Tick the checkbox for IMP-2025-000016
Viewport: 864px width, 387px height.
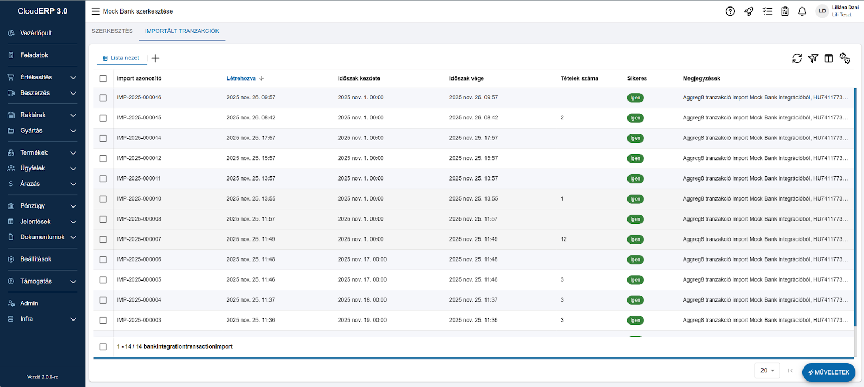point(103,98)
